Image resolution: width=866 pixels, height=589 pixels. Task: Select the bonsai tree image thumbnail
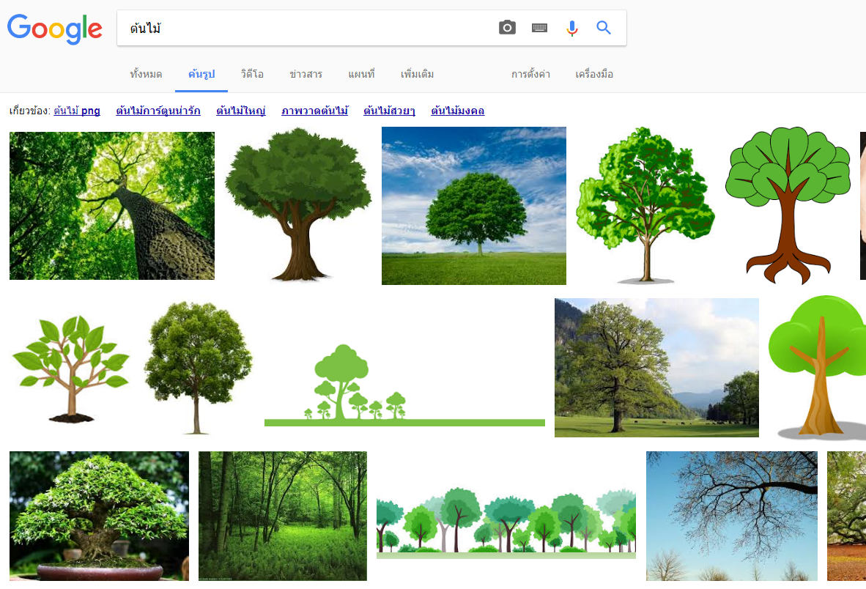99,516
